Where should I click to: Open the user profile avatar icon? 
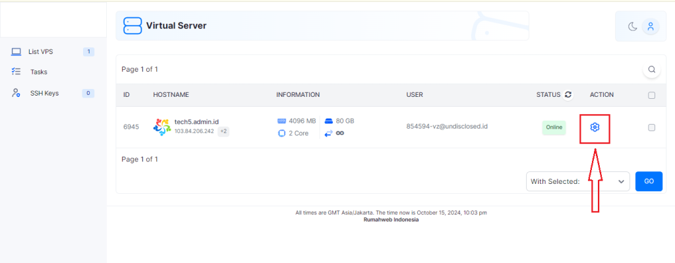[651, 26]
